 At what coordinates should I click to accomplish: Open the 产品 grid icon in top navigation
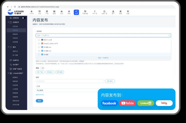pos(47,12)
